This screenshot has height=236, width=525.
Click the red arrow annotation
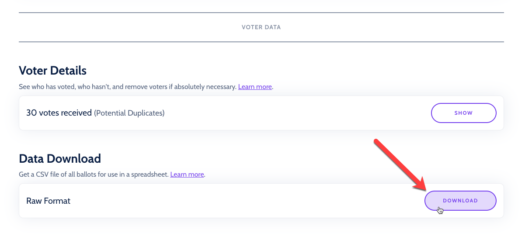click(x=400, y=165)
